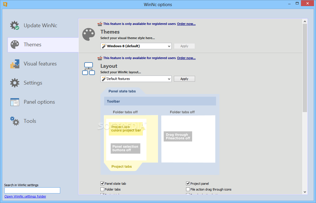The image size is (316, 203).
Task: Click Project tab colors project bar box
Action: [x=126, y=129]
